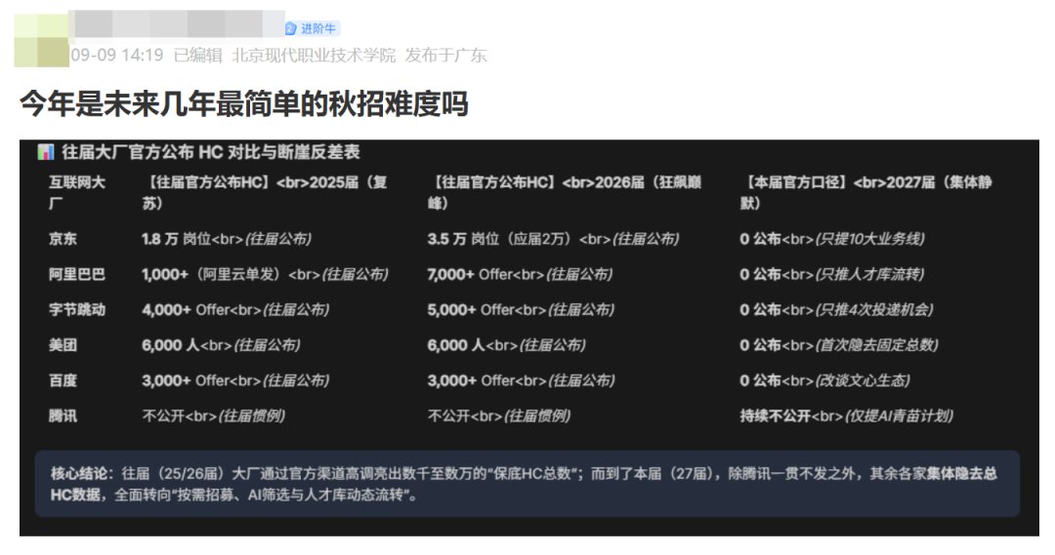Click the 阿里巴巴 row label

pyautogui.click(x=77, y=274)
